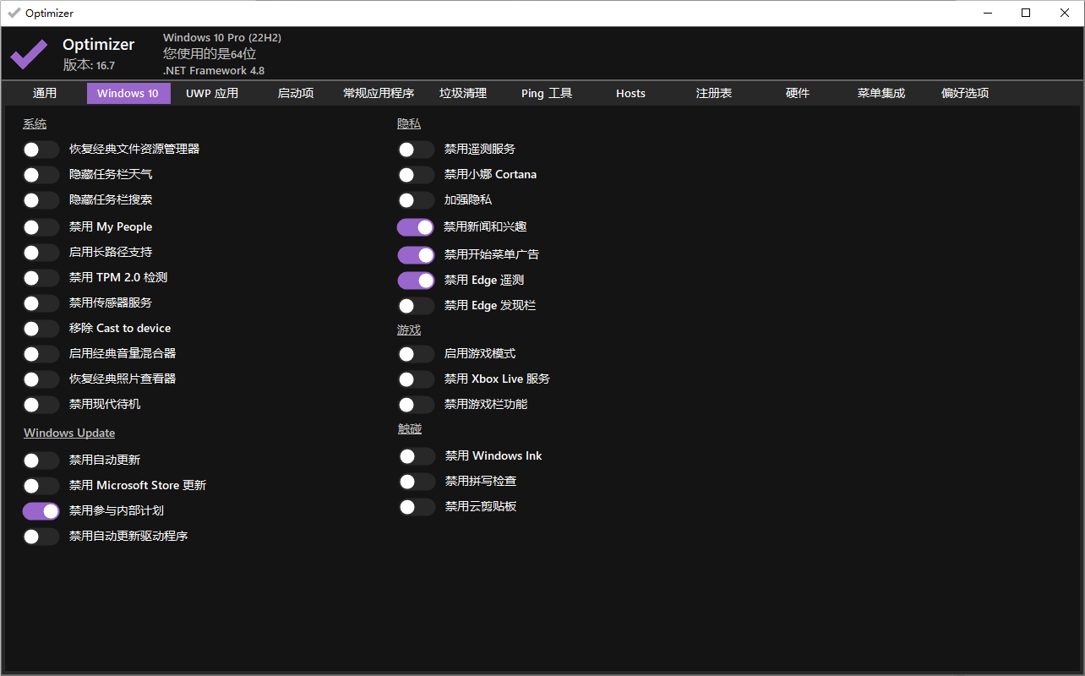The width and height of the screenshot is (1085, 676).
Task: Enable 禁用小娜 Cortana
Action: [416, 174]
